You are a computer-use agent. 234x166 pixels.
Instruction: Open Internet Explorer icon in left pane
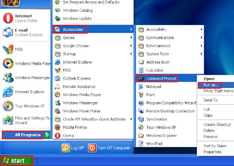pyautogui.click(x=8, y=92)
